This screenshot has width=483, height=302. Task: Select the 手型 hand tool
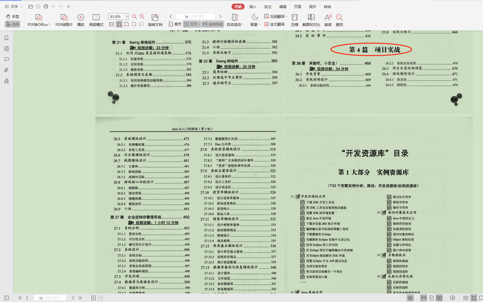13,17
